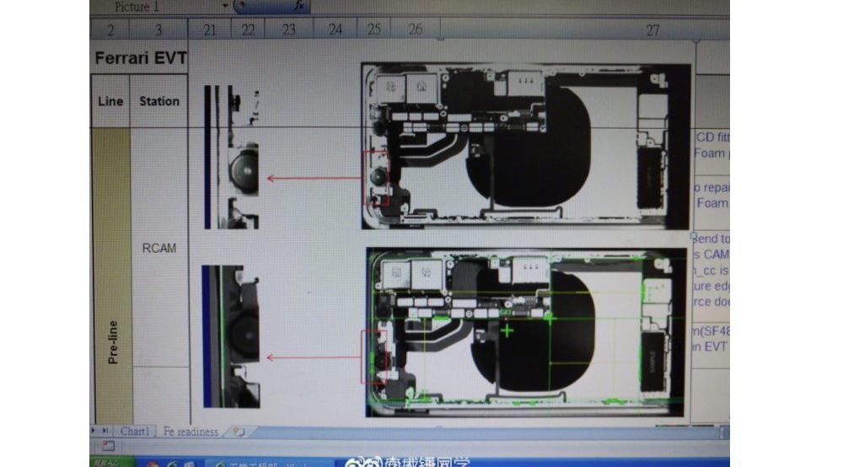Select column header 25

373,30
